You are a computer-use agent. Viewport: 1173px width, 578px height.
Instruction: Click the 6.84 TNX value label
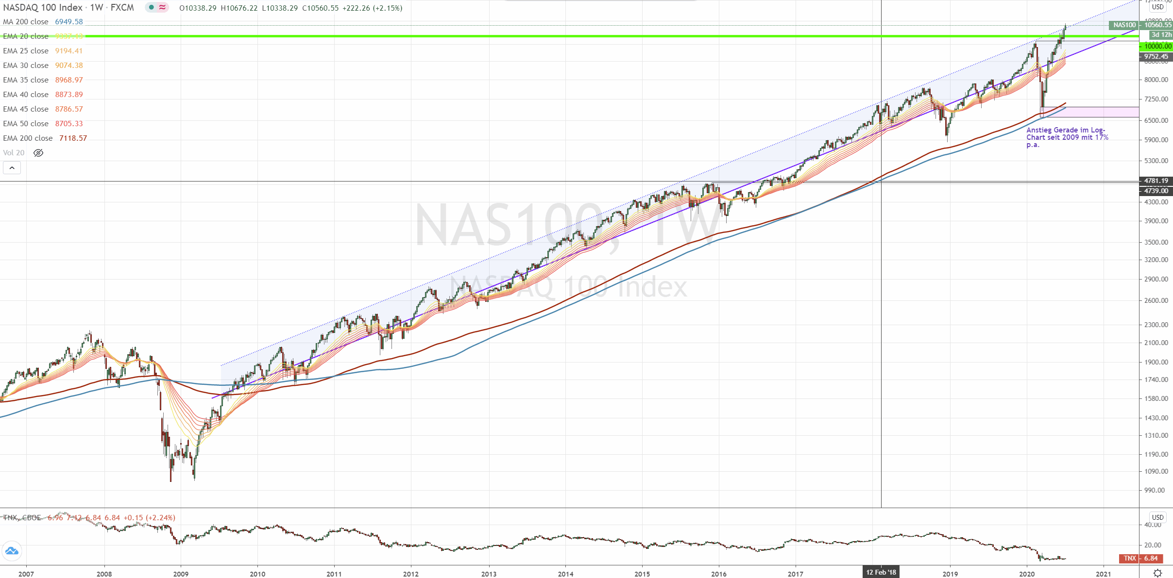coord(1151,558)
